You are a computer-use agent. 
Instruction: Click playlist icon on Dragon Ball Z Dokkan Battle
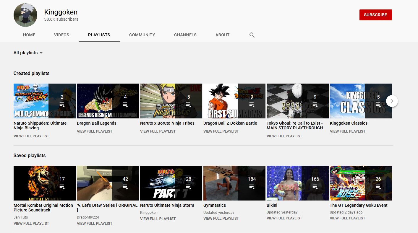pos(252,105)
